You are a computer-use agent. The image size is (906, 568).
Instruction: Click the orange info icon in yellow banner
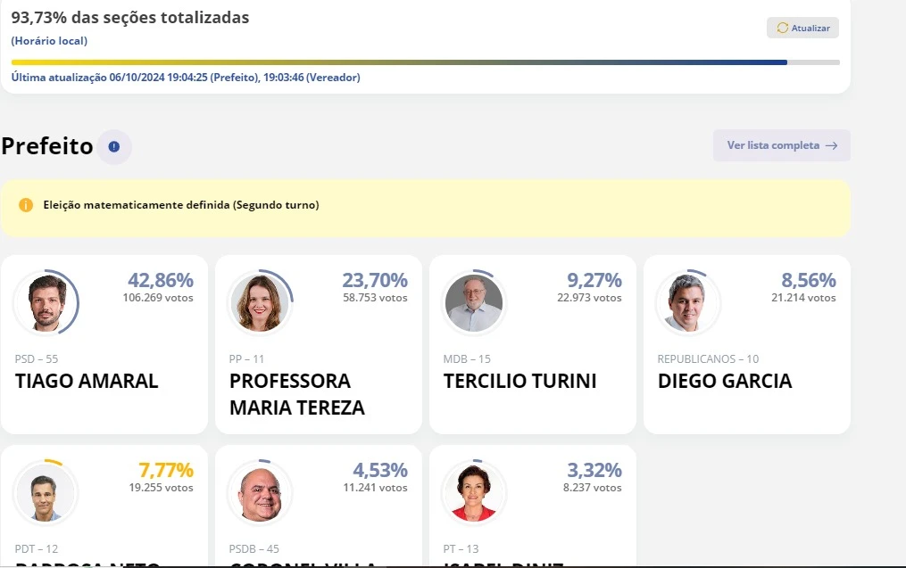click(x=26, y=205)
